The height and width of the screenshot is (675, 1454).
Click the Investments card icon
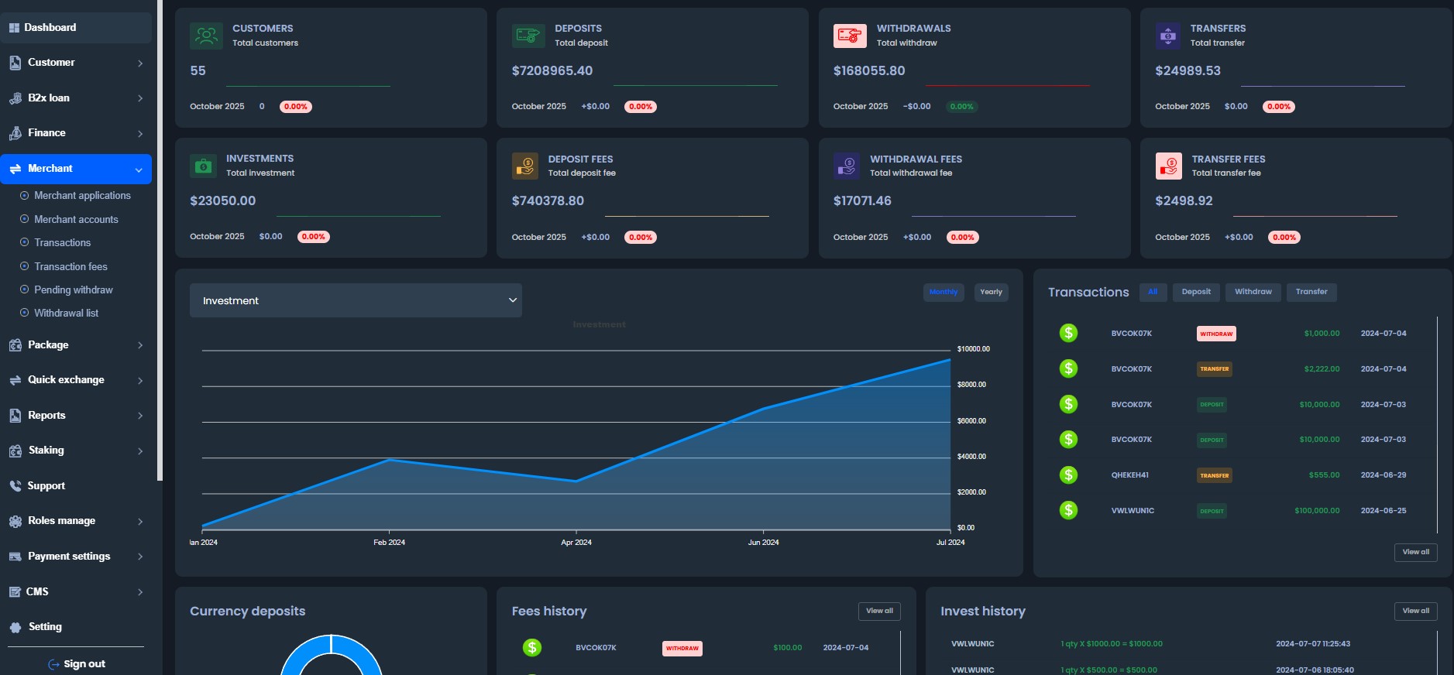[203, 166]
